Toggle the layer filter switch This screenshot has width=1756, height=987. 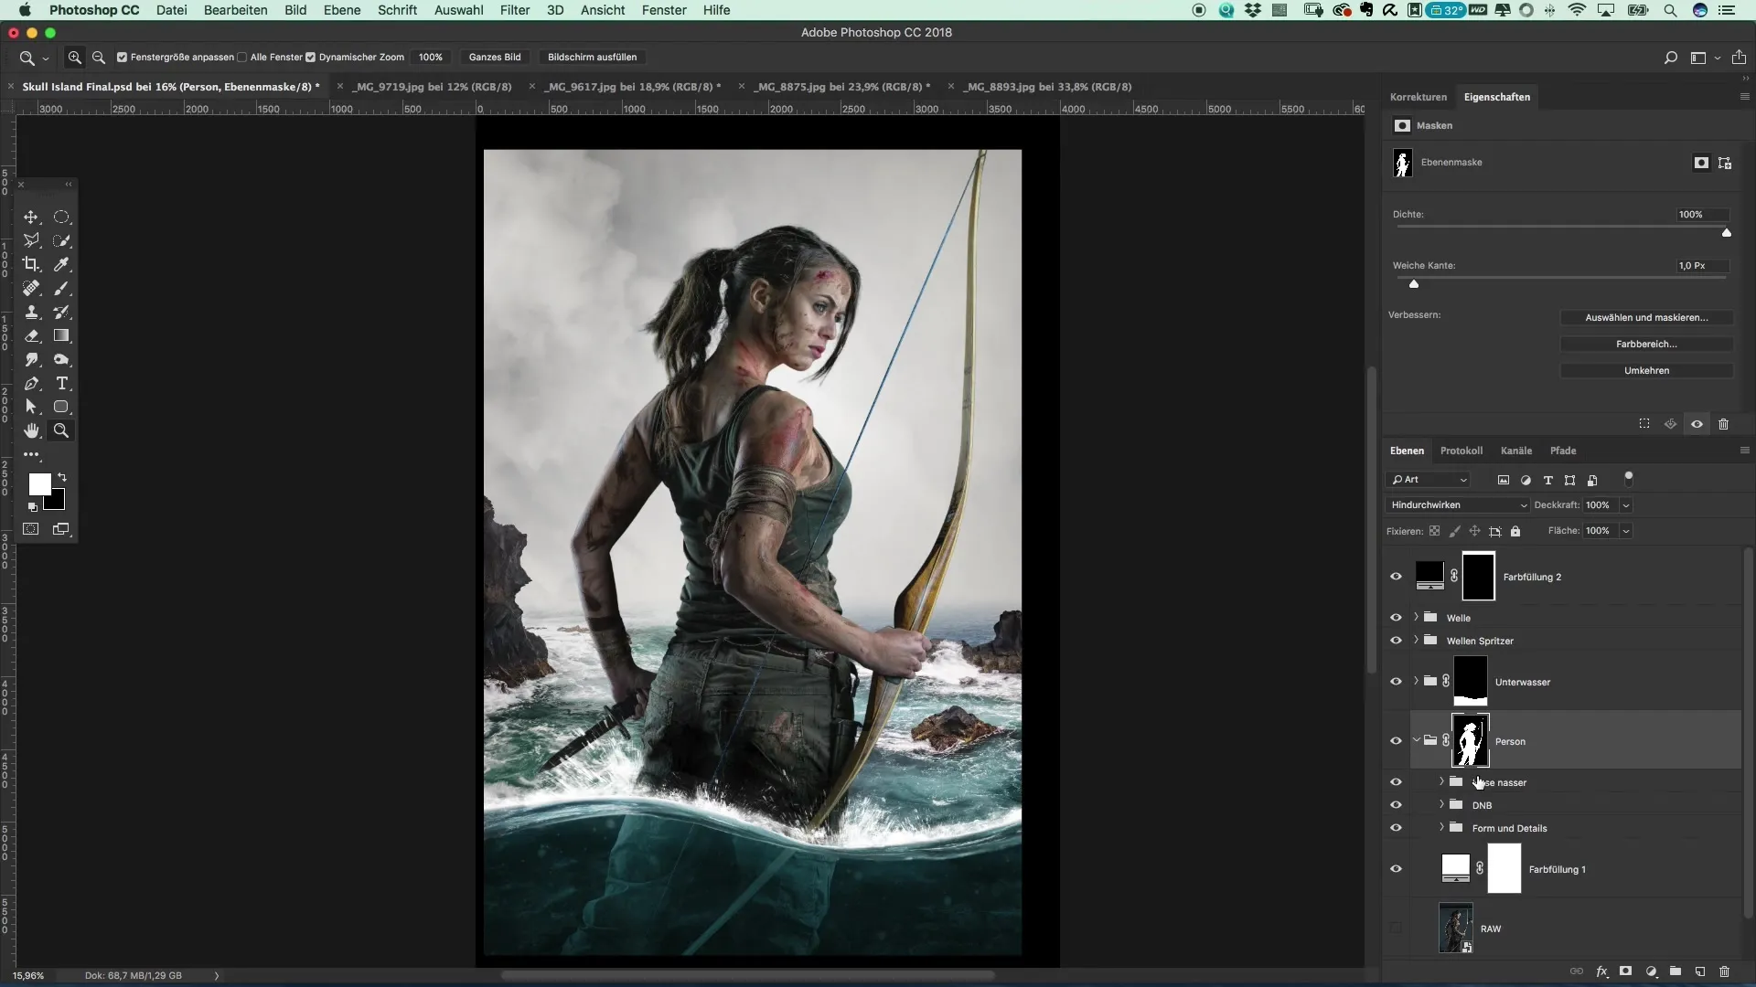[1628, 478]
